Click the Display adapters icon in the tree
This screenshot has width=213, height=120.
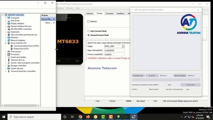click(x=9, y=23)
